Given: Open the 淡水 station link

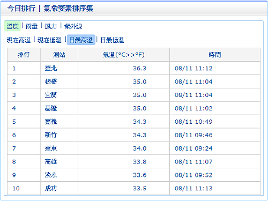Looking at the screenshot, I should (x=51, y=175).
